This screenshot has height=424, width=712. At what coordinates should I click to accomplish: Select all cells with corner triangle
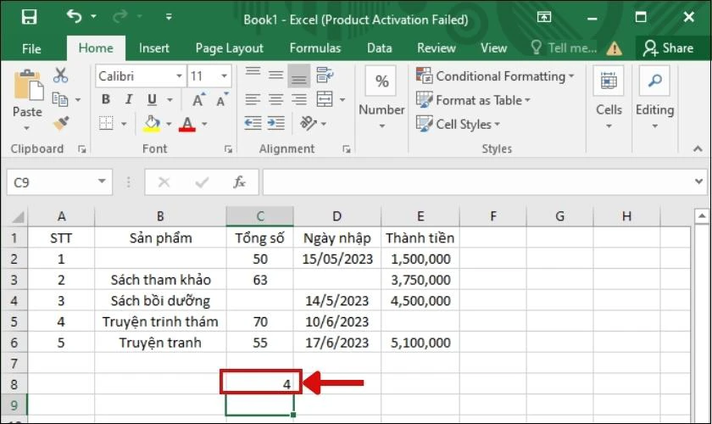pos(16,217)
